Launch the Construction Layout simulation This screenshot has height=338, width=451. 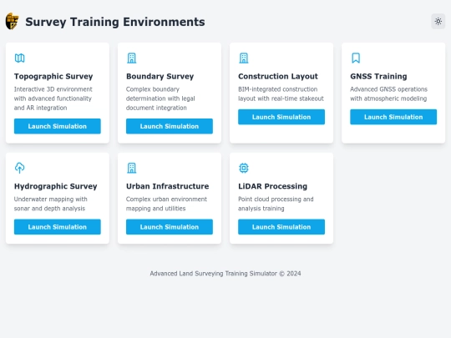tap(281, 117)
